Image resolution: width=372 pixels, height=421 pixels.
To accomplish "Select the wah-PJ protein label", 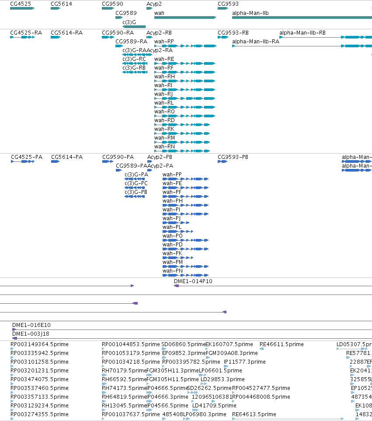I will pos(172,218).
